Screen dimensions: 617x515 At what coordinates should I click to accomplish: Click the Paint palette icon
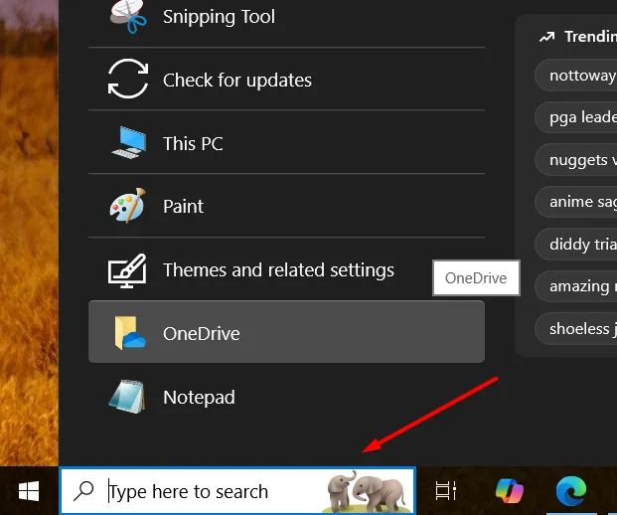(128, 205)
